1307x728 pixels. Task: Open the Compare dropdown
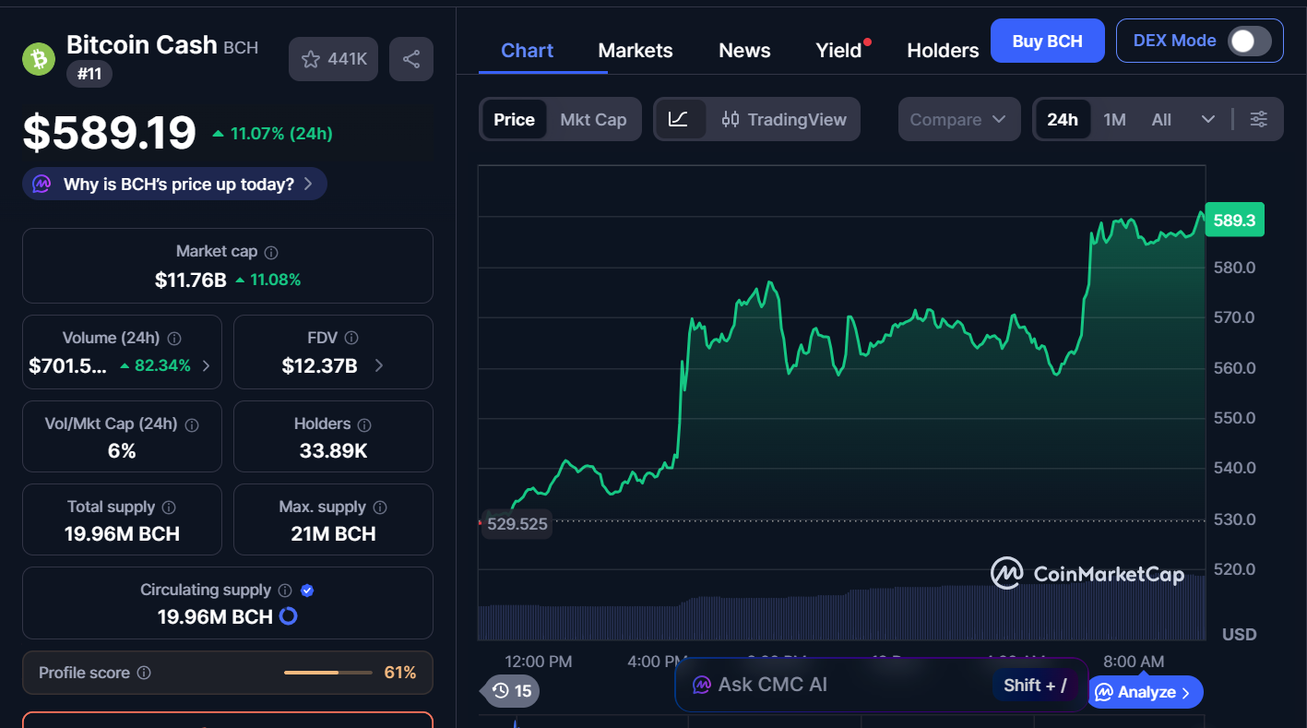pyautogui.click(x=958, y=119)
